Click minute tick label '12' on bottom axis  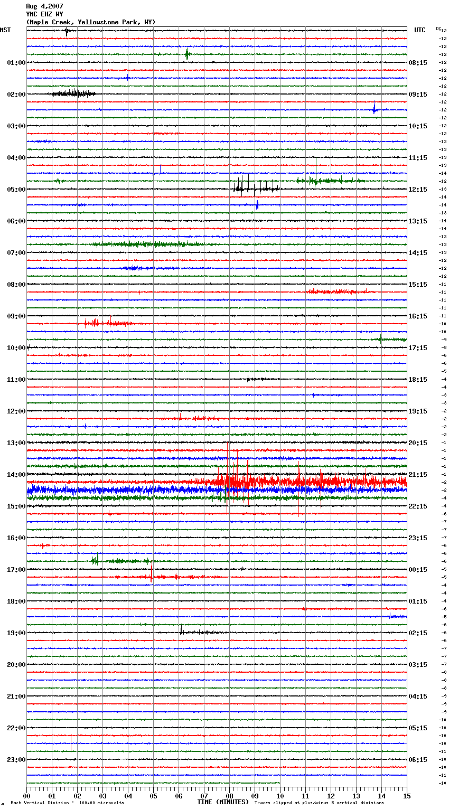tap(331, 796)
